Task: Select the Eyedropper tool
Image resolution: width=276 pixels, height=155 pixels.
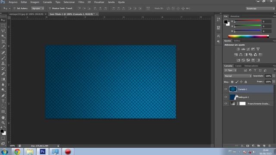Action: click(x=3, y=47)
